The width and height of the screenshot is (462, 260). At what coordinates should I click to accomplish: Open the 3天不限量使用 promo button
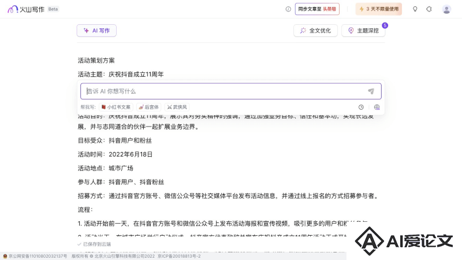pos(379,9)
